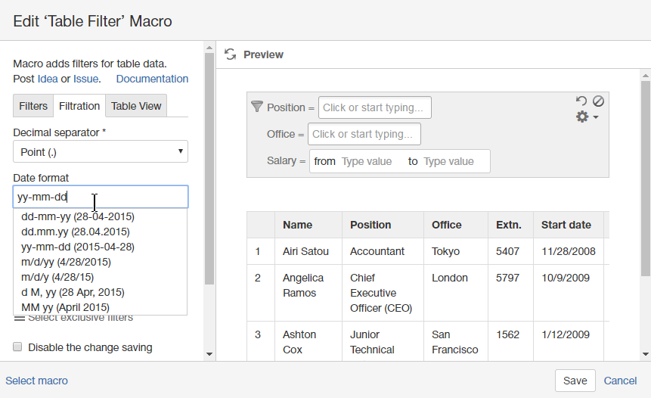Click the funnel filter icon beside Position
Image resolution: width=651 pixels, height=398 pixels.
tap(256, 107)
